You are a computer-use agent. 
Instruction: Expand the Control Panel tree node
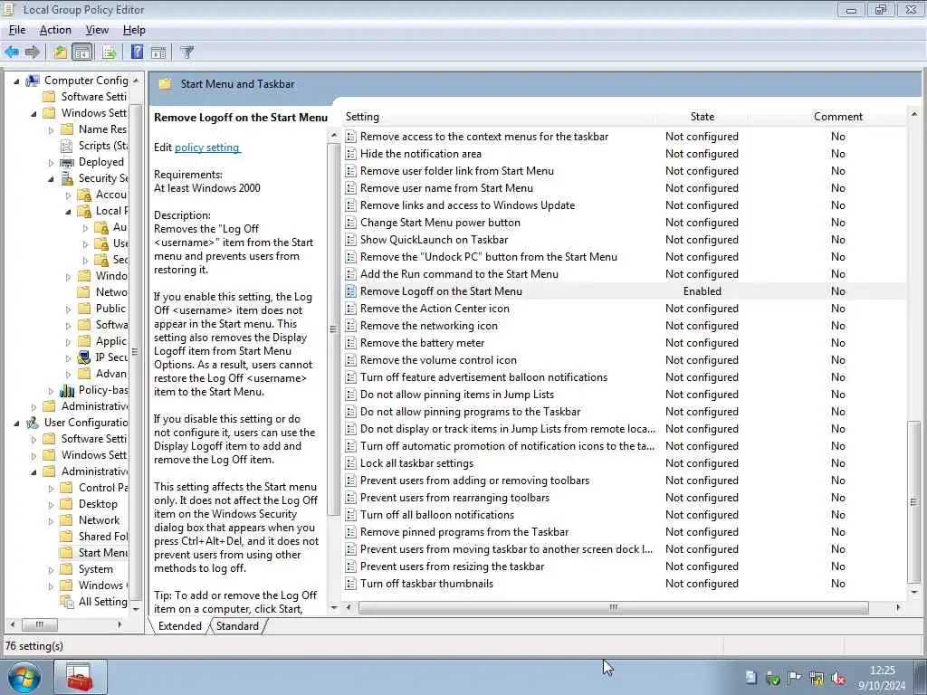click(x=51, y=488)
